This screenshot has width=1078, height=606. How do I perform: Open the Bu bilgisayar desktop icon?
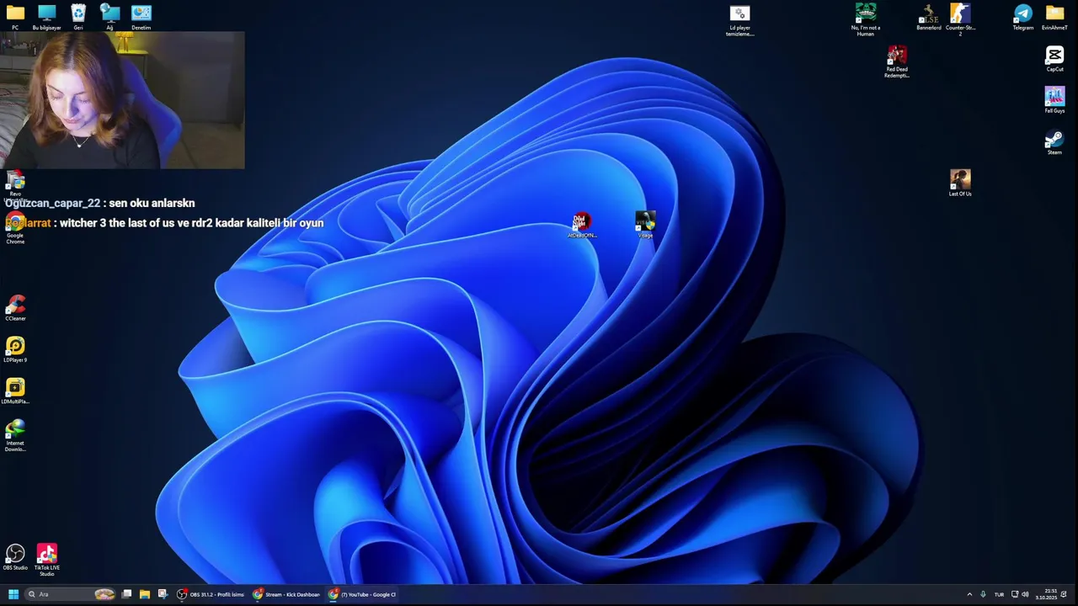click(x=46, y=16)
